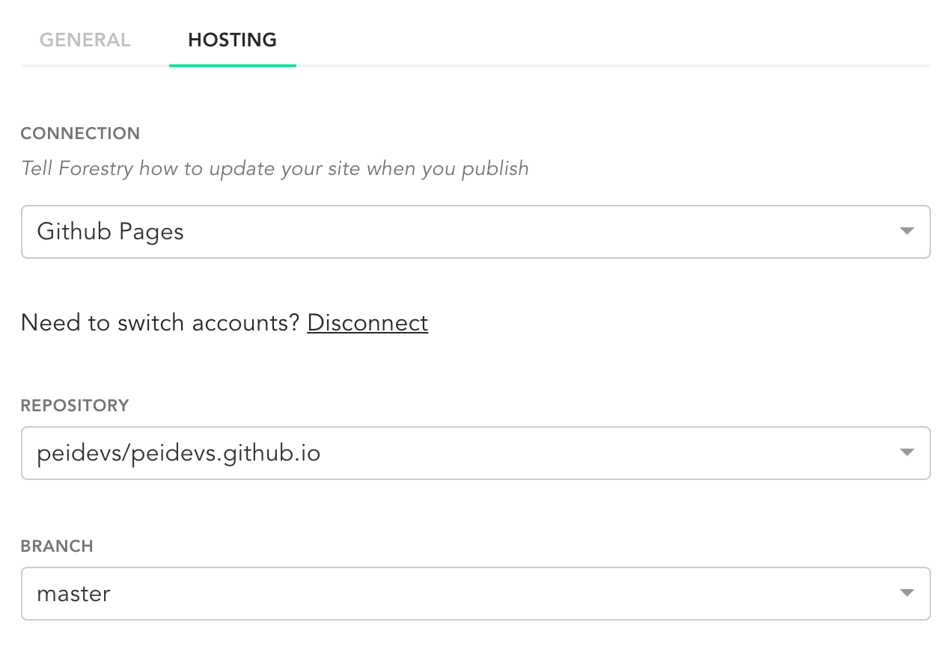The height and width of the screenshot is (649, 949).
Task: Click the REPOSITORY field label
Action: pos(75,405)
